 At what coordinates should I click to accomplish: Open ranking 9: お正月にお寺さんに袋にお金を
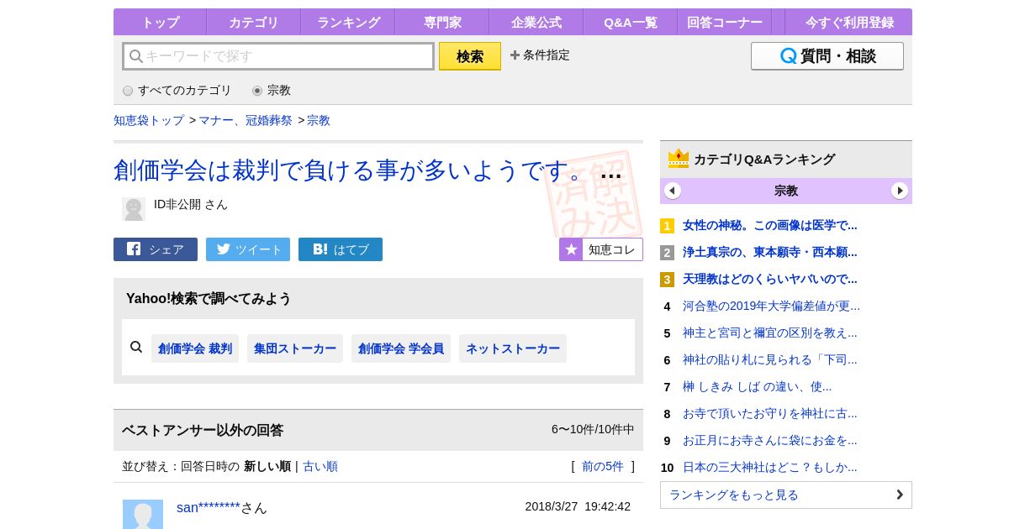770,440
